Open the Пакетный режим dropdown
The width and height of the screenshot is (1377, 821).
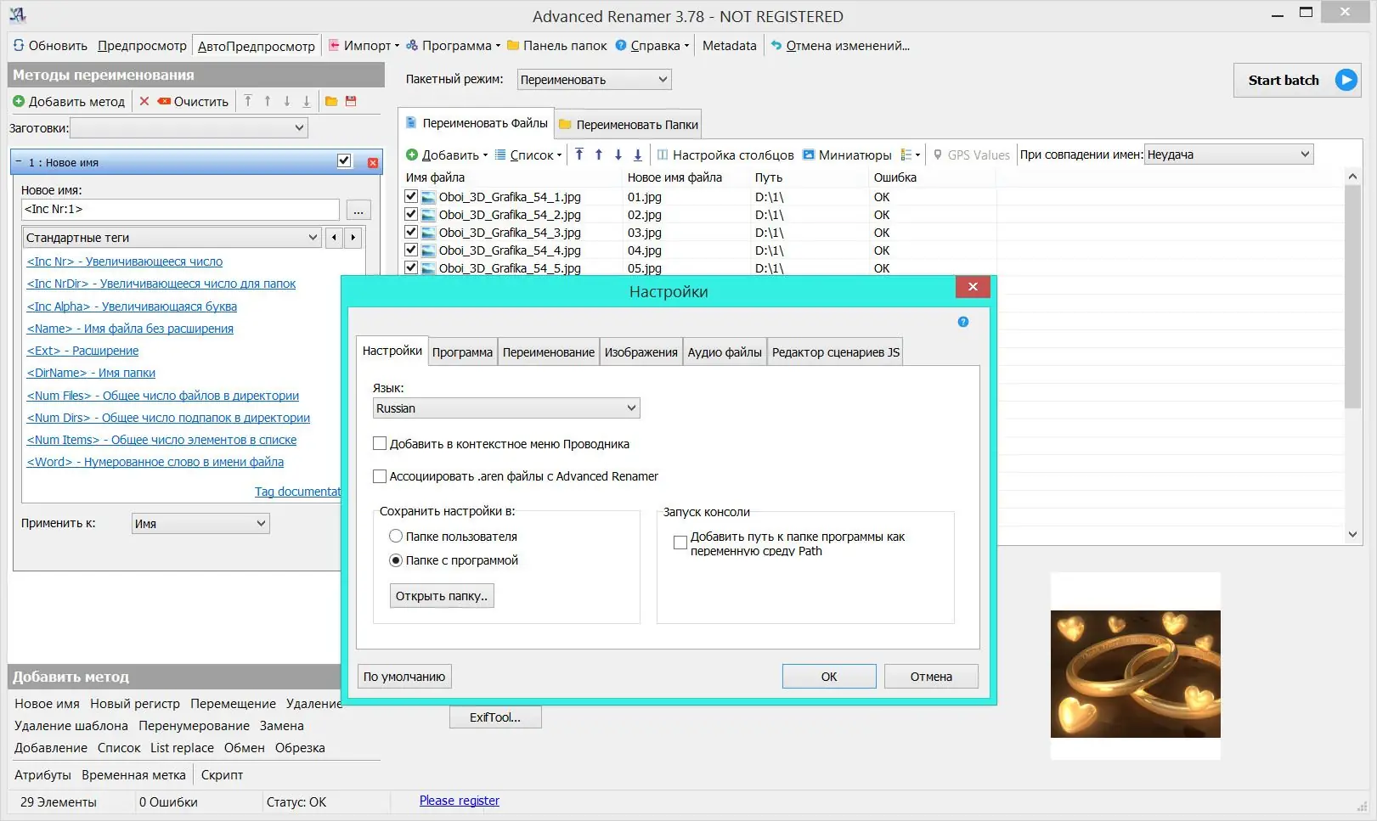(594, 80)
